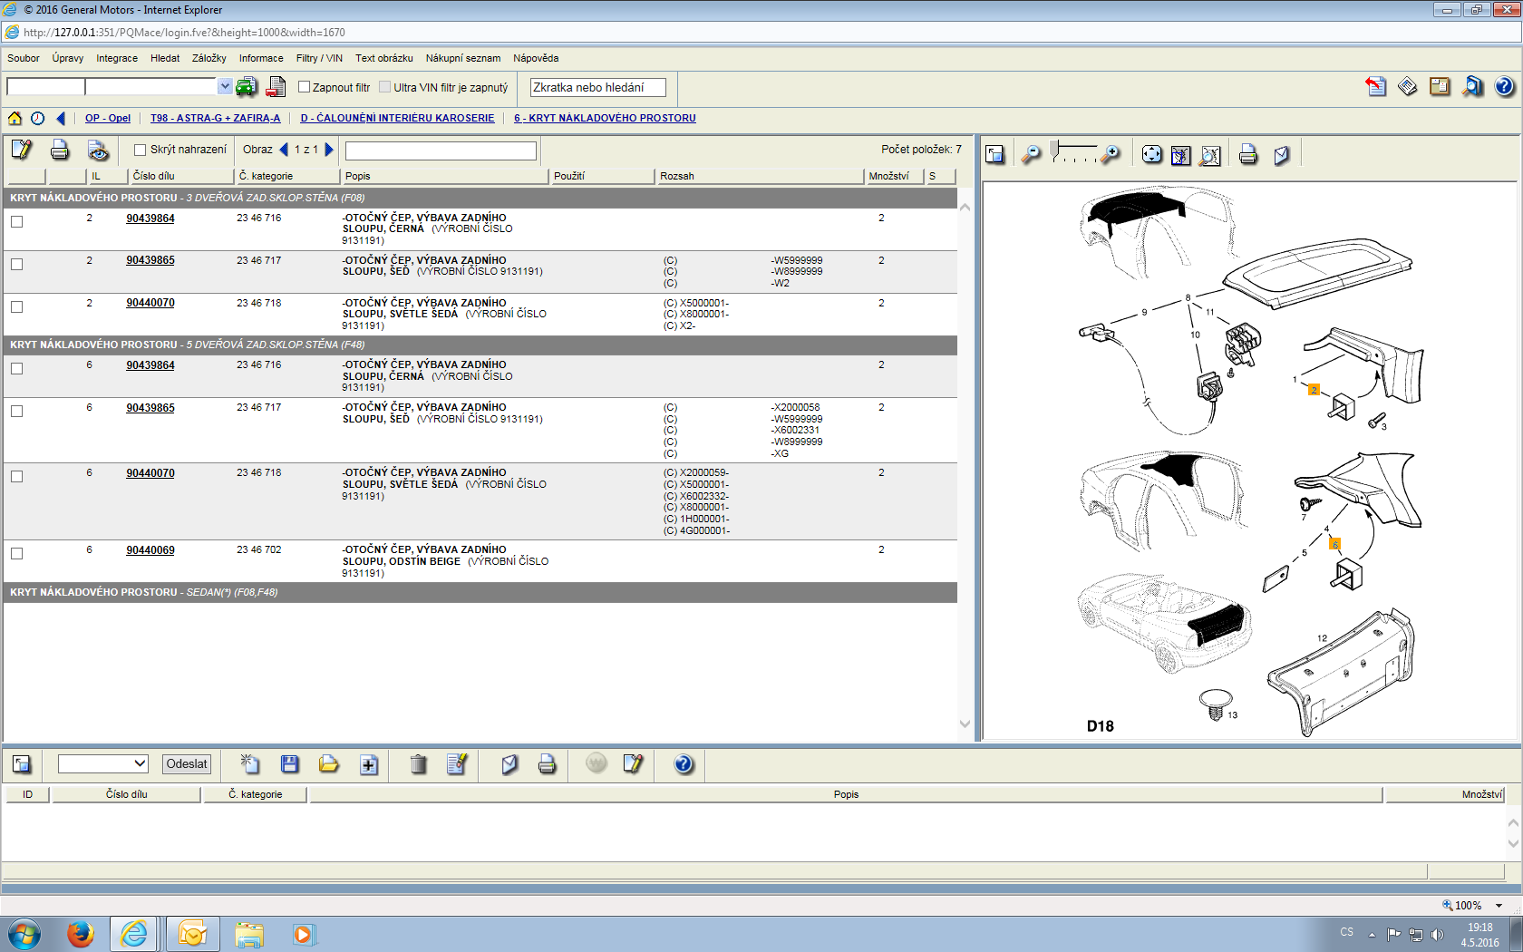Click the home icon in breadcrumb bar
Viewport: 1523px width, 952px height.
tap(15, 118)
